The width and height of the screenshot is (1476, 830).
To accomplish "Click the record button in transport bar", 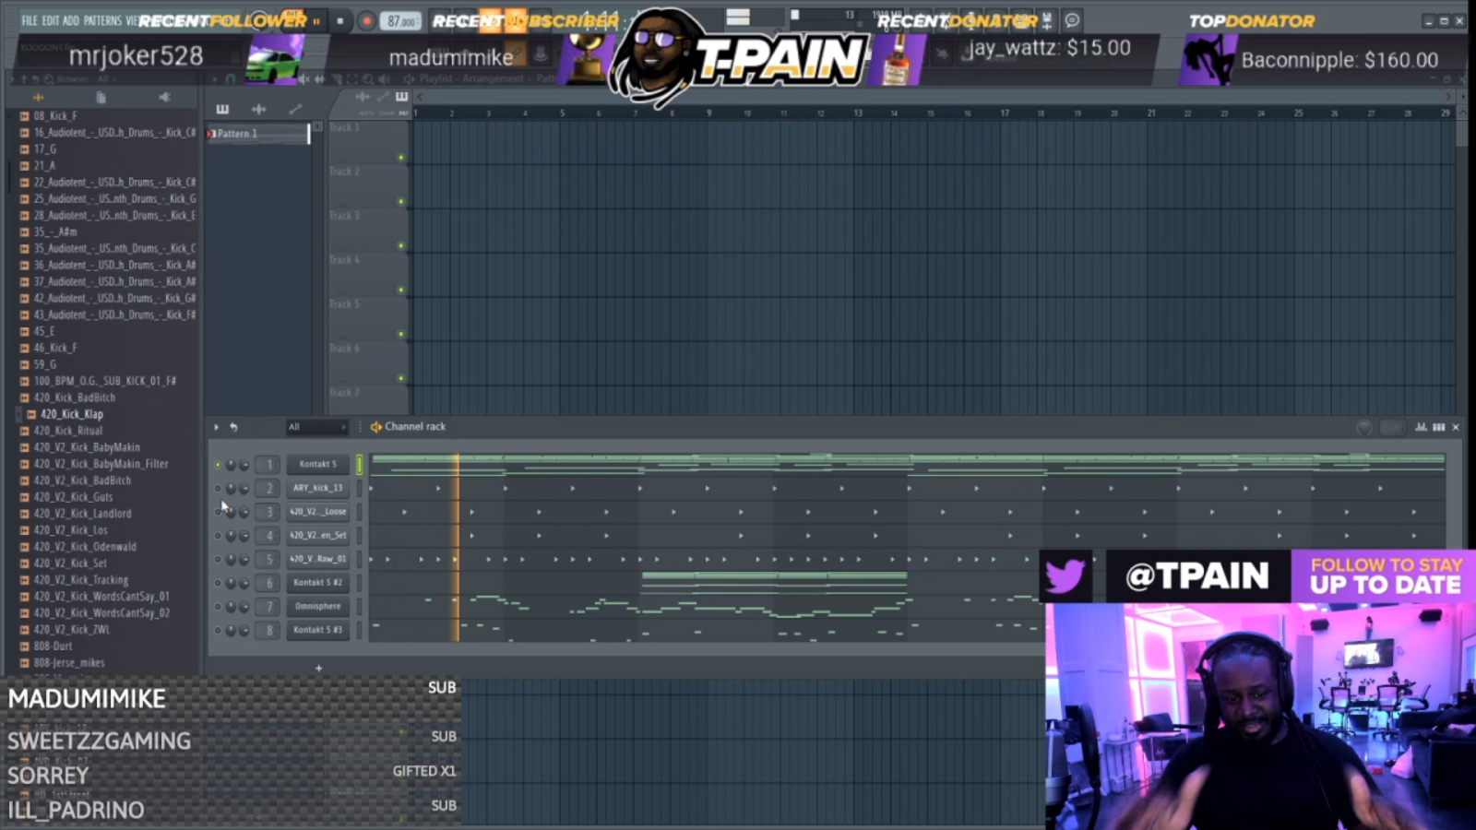I will tap(366, 21).
